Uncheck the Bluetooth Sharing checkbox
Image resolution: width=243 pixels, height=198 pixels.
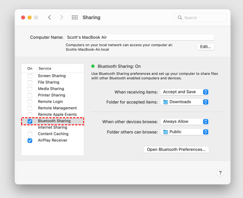coord(30,121)
